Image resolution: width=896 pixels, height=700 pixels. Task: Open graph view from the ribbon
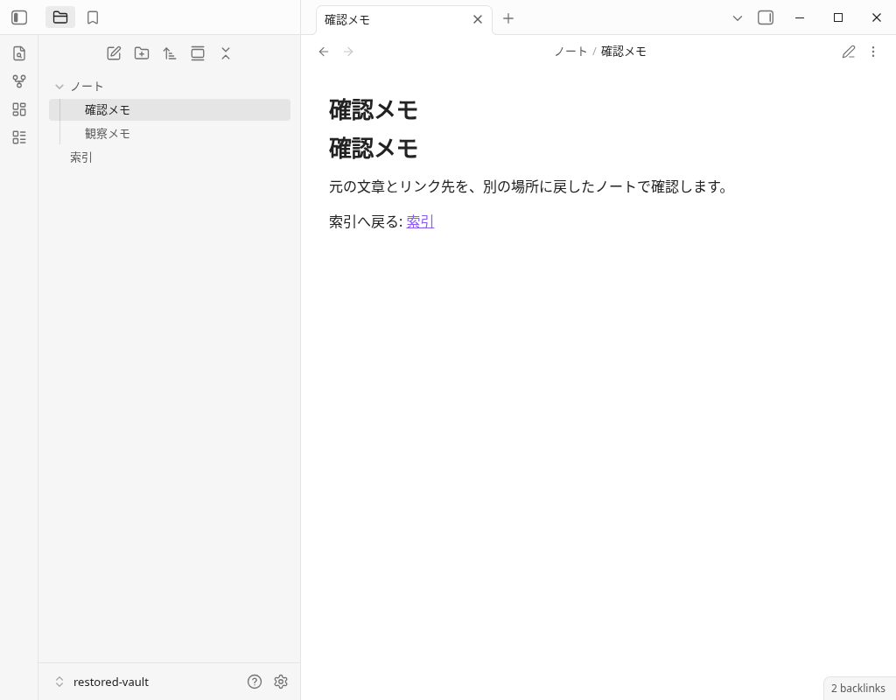(19, 81)
